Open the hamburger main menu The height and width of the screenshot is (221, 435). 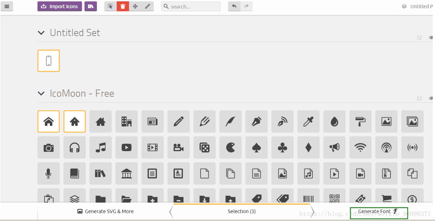pos(7,6)
